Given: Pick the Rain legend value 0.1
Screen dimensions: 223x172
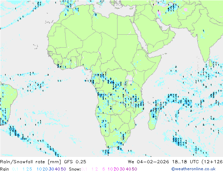Looking at the screenshot, I should coord(15,169).
